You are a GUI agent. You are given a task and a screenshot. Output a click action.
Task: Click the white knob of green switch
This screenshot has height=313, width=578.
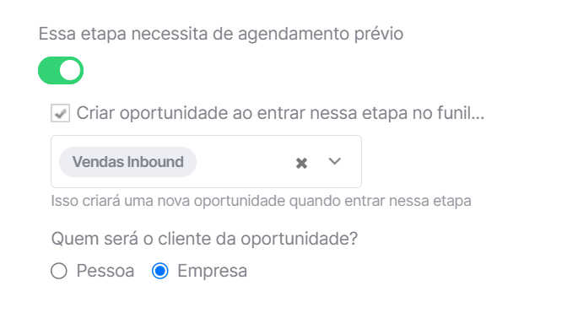[70, 70]
